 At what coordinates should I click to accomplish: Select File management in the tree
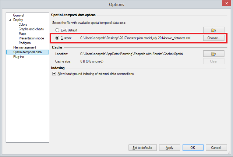pyautogui.click(x=24, y=47)
